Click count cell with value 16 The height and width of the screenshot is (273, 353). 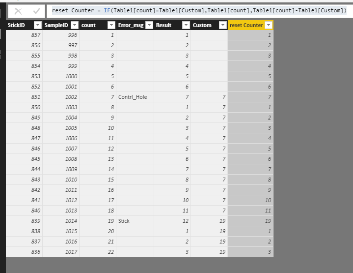click(x=98, y=190)
